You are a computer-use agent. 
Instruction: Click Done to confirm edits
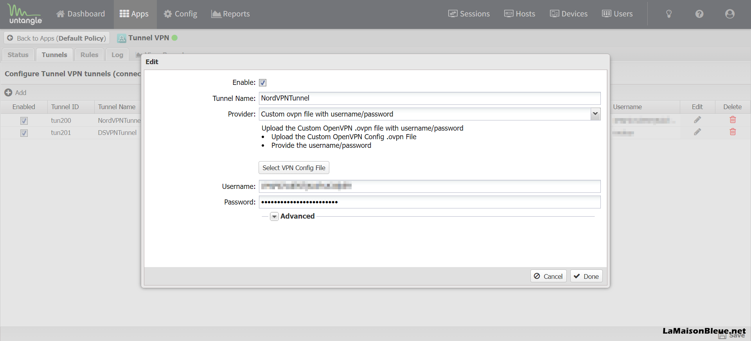(586, 276)
